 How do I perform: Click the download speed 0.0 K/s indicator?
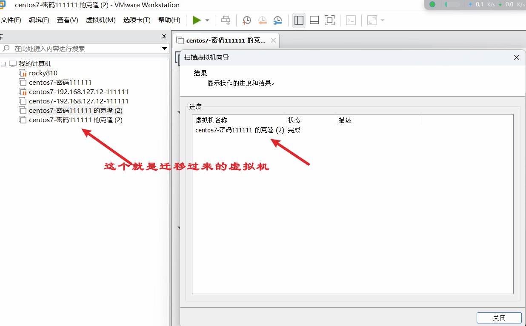coord(512,4)
